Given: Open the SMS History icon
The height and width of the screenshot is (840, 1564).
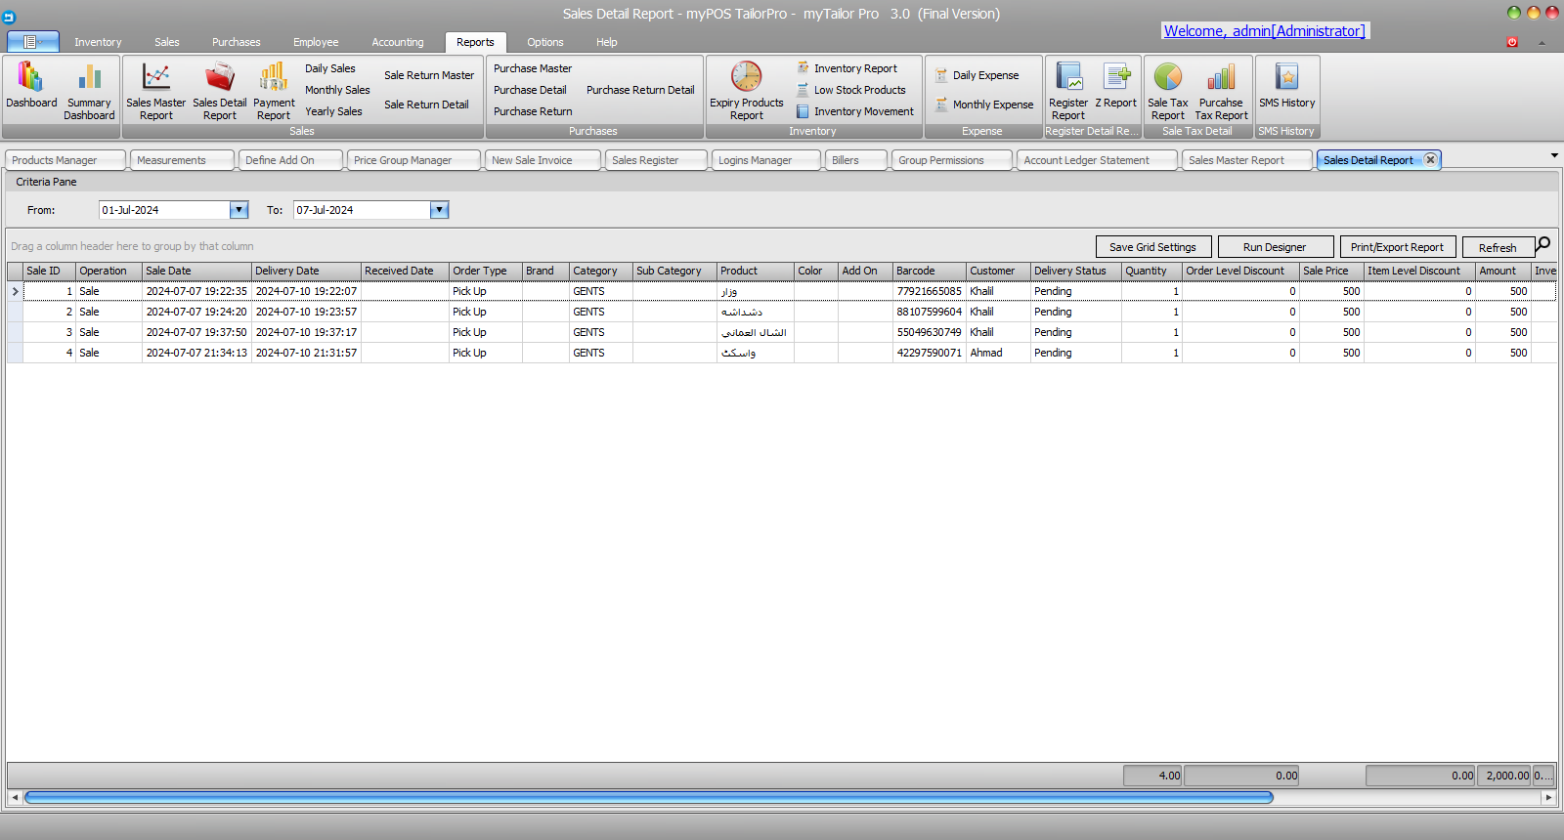Looking at the screenshot, I should tap(1286, 77).
